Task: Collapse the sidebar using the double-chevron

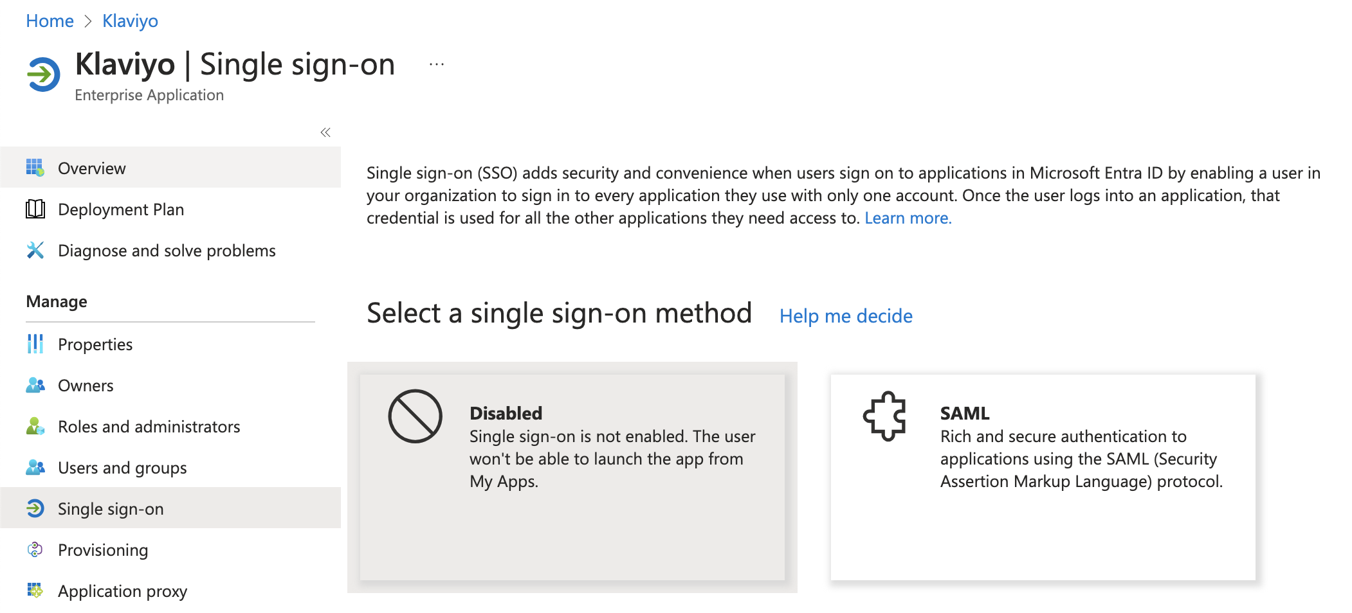Action: [x=325, y=132]
